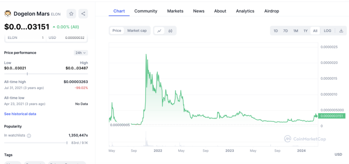This screenshot has height=164, width=349.
Task: Click the share icon next to ELON
Action: (x=83, y=14)
